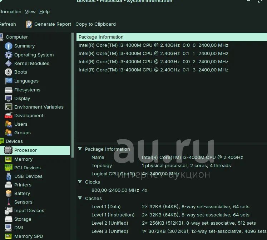This screenshot has width=267, height=240.
Task: Select the PCI Devices card icon
Action: [x=8, y=167]
